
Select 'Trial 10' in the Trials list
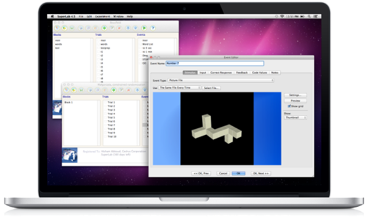tap(112, 136)
